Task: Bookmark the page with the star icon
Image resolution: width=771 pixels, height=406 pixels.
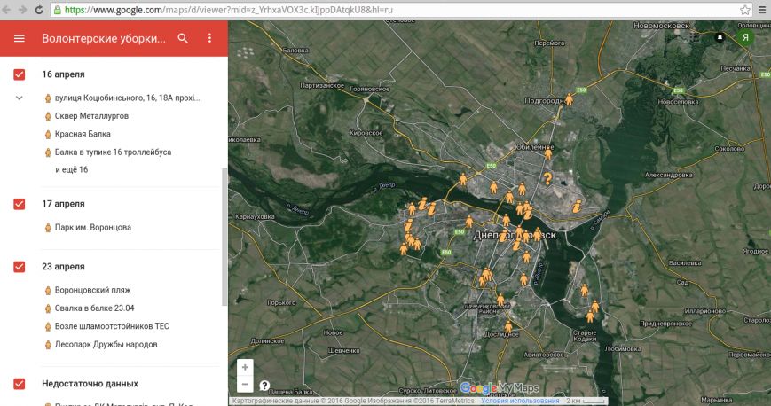Action: 745,10
